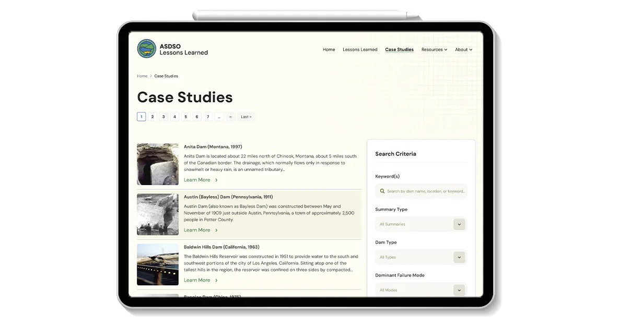619x327 pixels.
Task: Open page 2 of case studies
Action: tap(152, 116)
